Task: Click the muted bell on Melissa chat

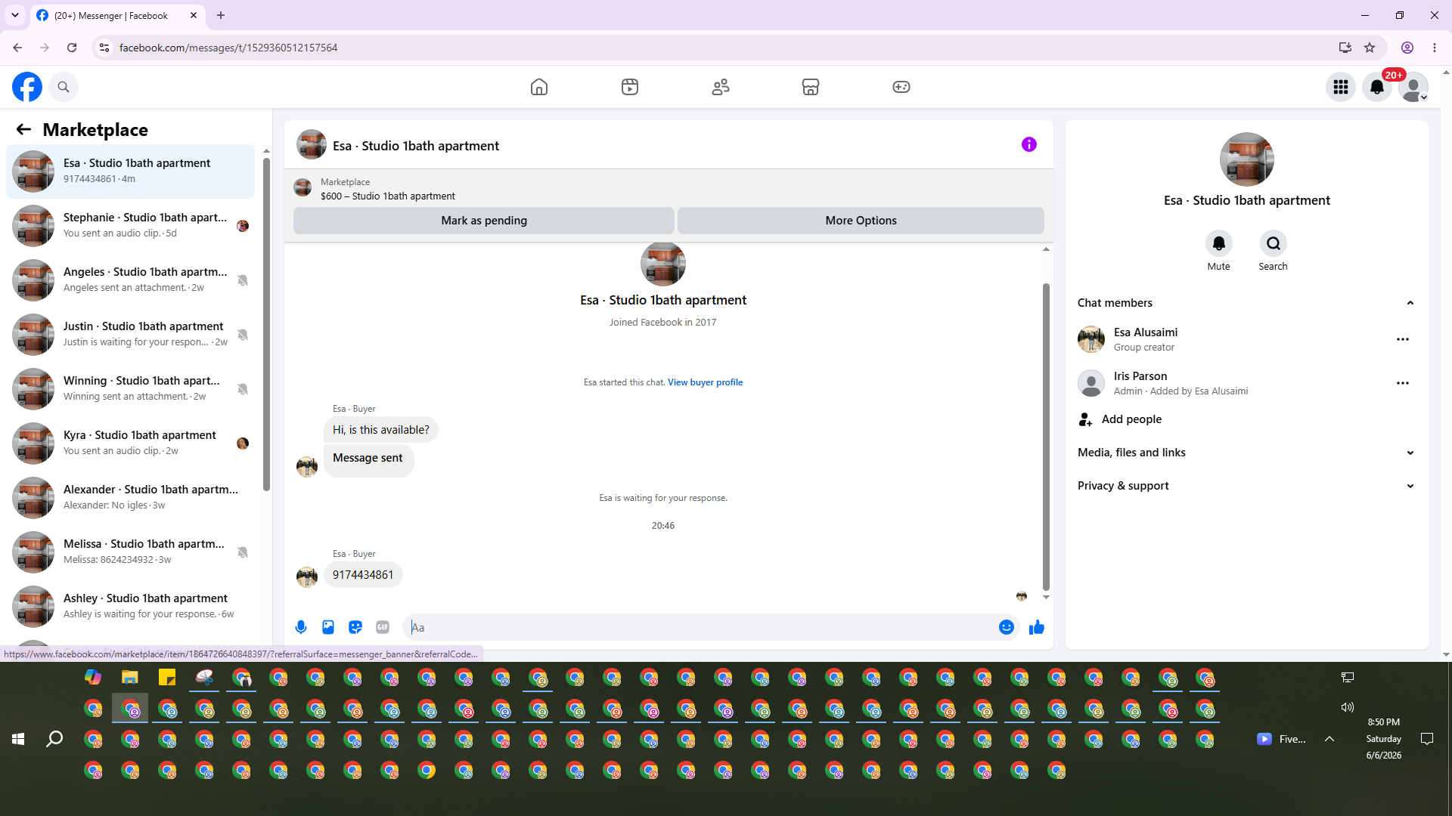Action: pyautogui.click(x=243, y=552)
